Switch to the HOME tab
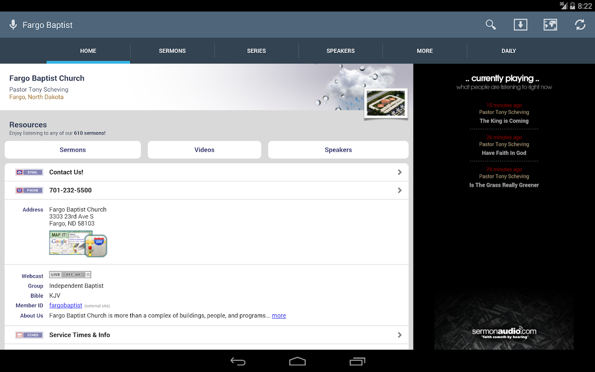Image resolution: width=595 pixels, height=372 pixels. [x=88, y=51]
